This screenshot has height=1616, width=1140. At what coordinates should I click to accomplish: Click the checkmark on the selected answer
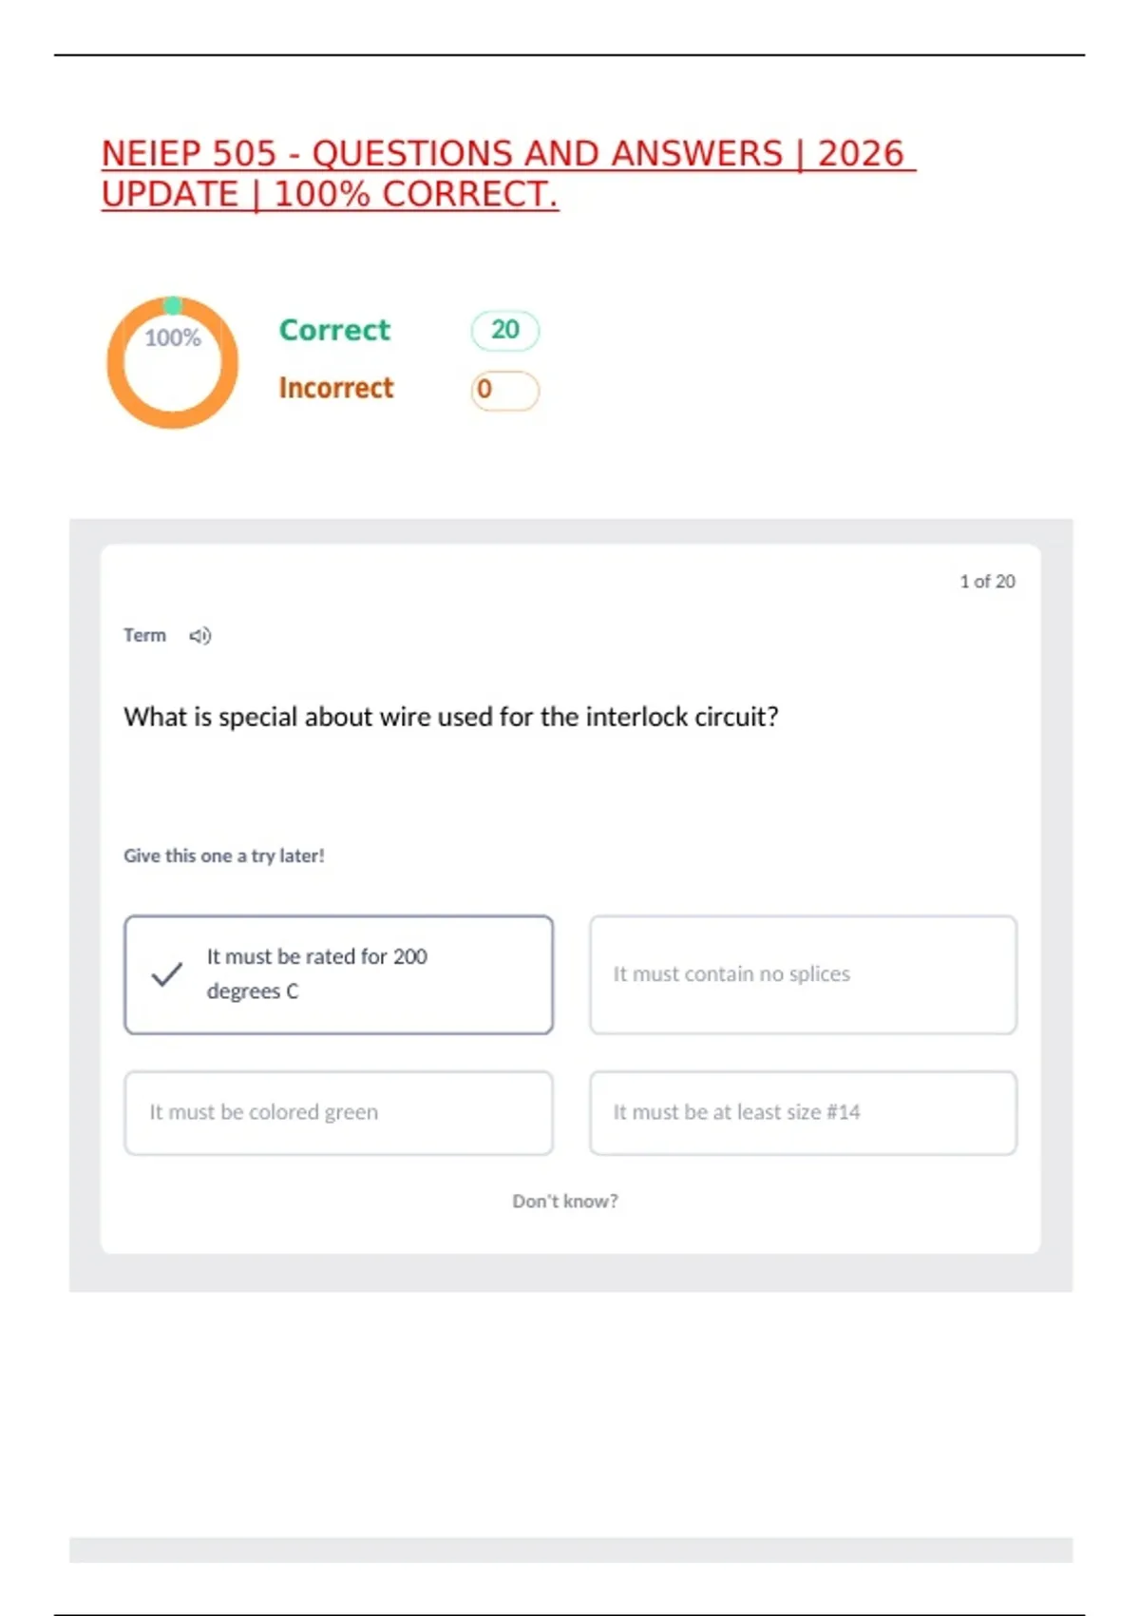166,974
